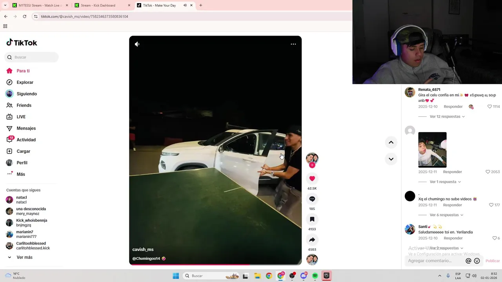Click the Buscar search field in TikTok sidebar
This screenshot has height=282, width=502.
click(32, 57)
